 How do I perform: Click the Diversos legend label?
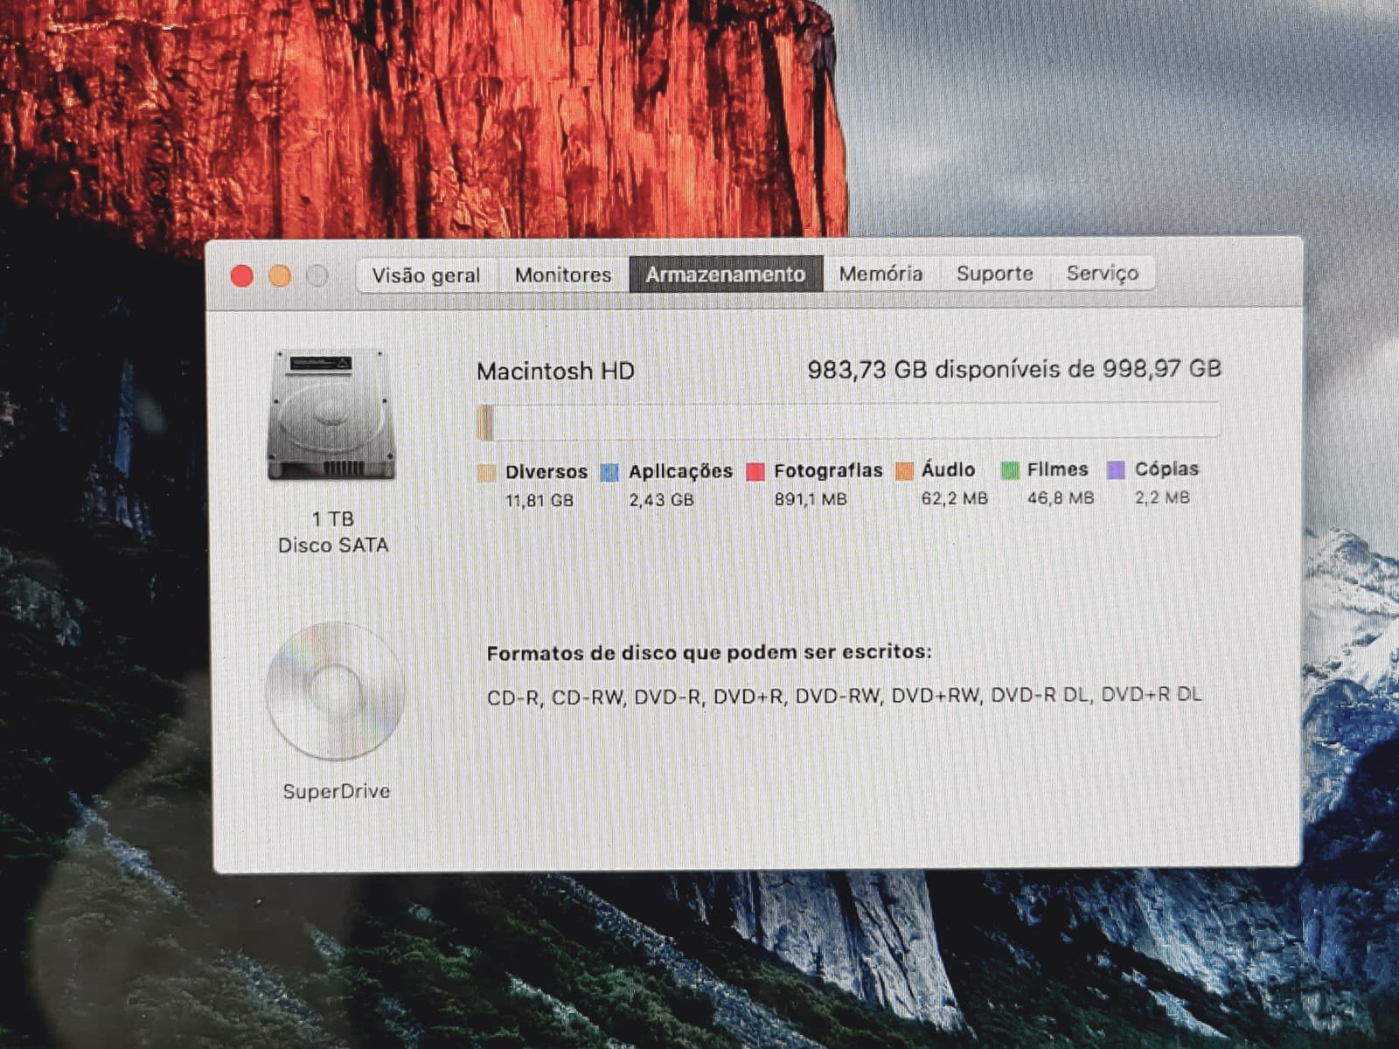[x=546, y=472]
